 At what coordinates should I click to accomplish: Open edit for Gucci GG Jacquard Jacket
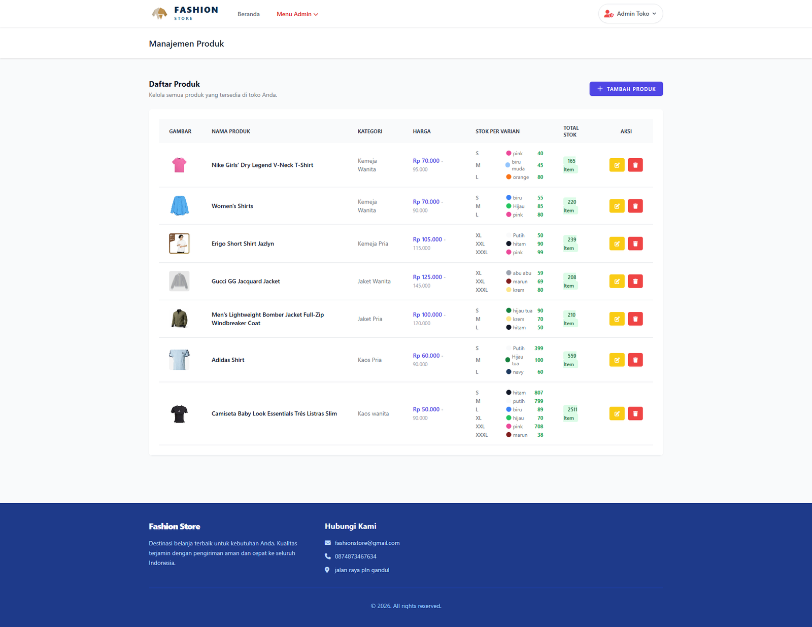[x=617, y=281]
